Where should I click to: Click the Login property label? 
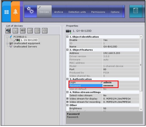point(73,83)
